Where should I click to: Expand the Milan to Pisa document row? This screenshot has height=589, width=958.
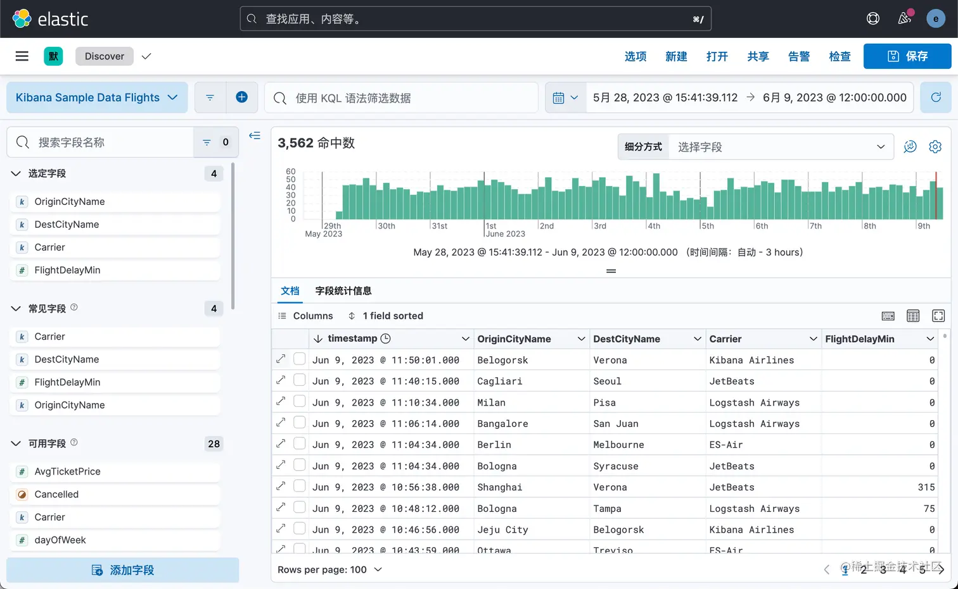pos(281,402)
